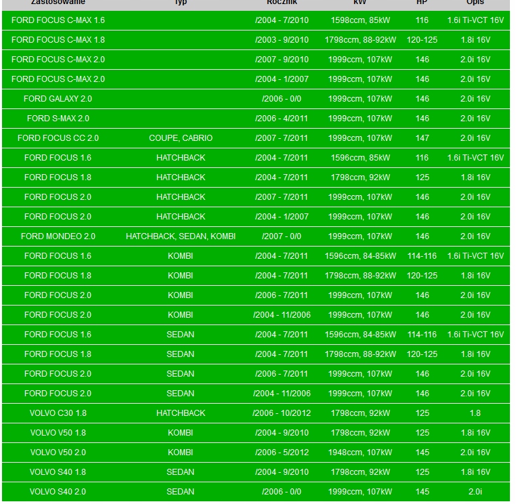This screenshot has height=504, width=516.
Task: Click the "HATCHBACK, SEDAN, KOMBI" type cell
Action: click(181, 236)
